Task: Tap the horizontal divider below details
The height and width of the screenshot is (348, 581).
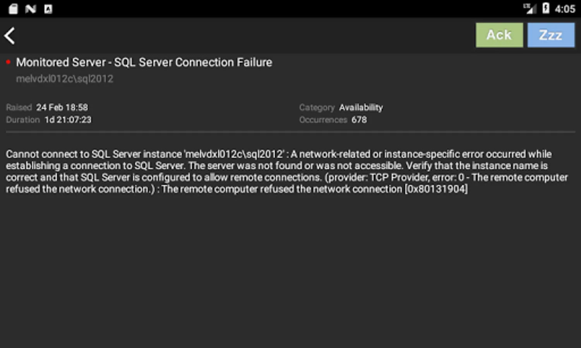Action: point(290,132)
